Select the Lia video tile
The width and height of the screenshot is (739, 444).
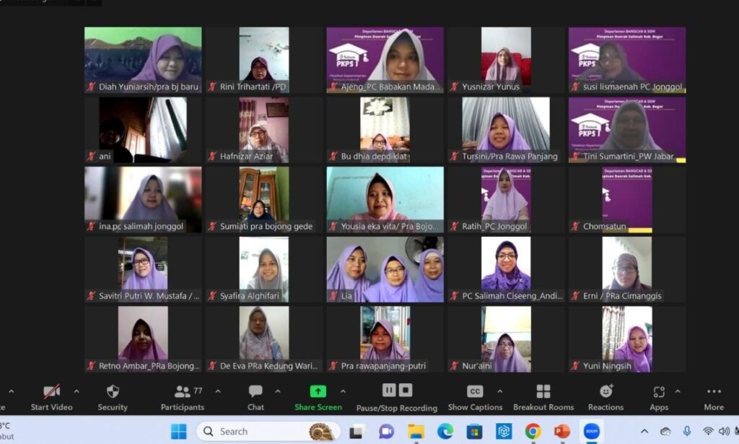pos(385,269)
